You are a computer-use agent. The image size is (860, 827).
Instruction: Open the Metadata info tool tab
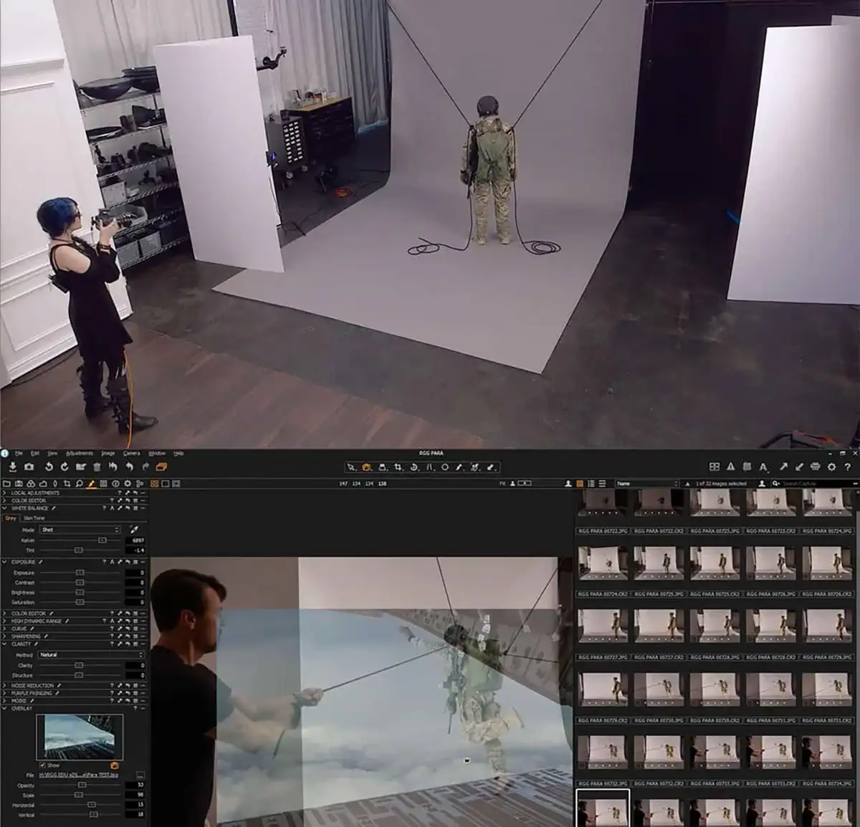pos(115,484)
